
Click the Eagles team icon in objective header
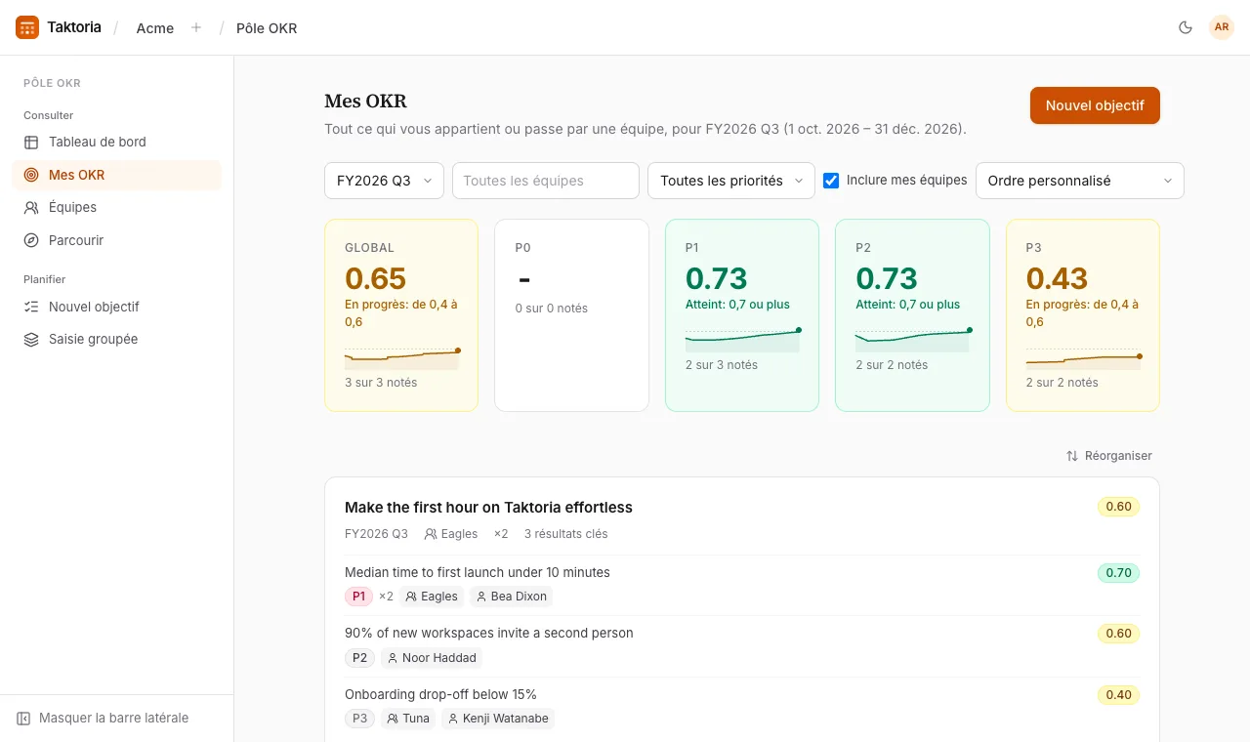click(431, 534)
